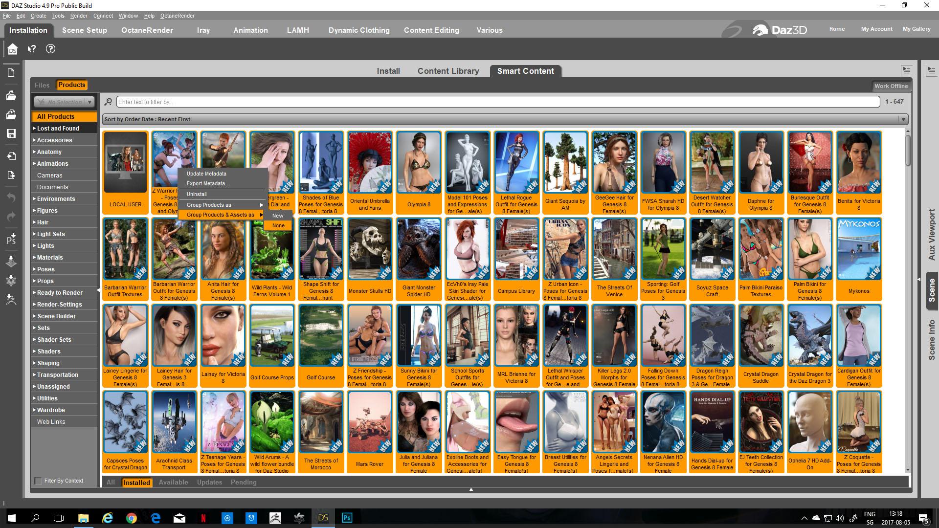Choose Uninstall from the context menu

197,194
